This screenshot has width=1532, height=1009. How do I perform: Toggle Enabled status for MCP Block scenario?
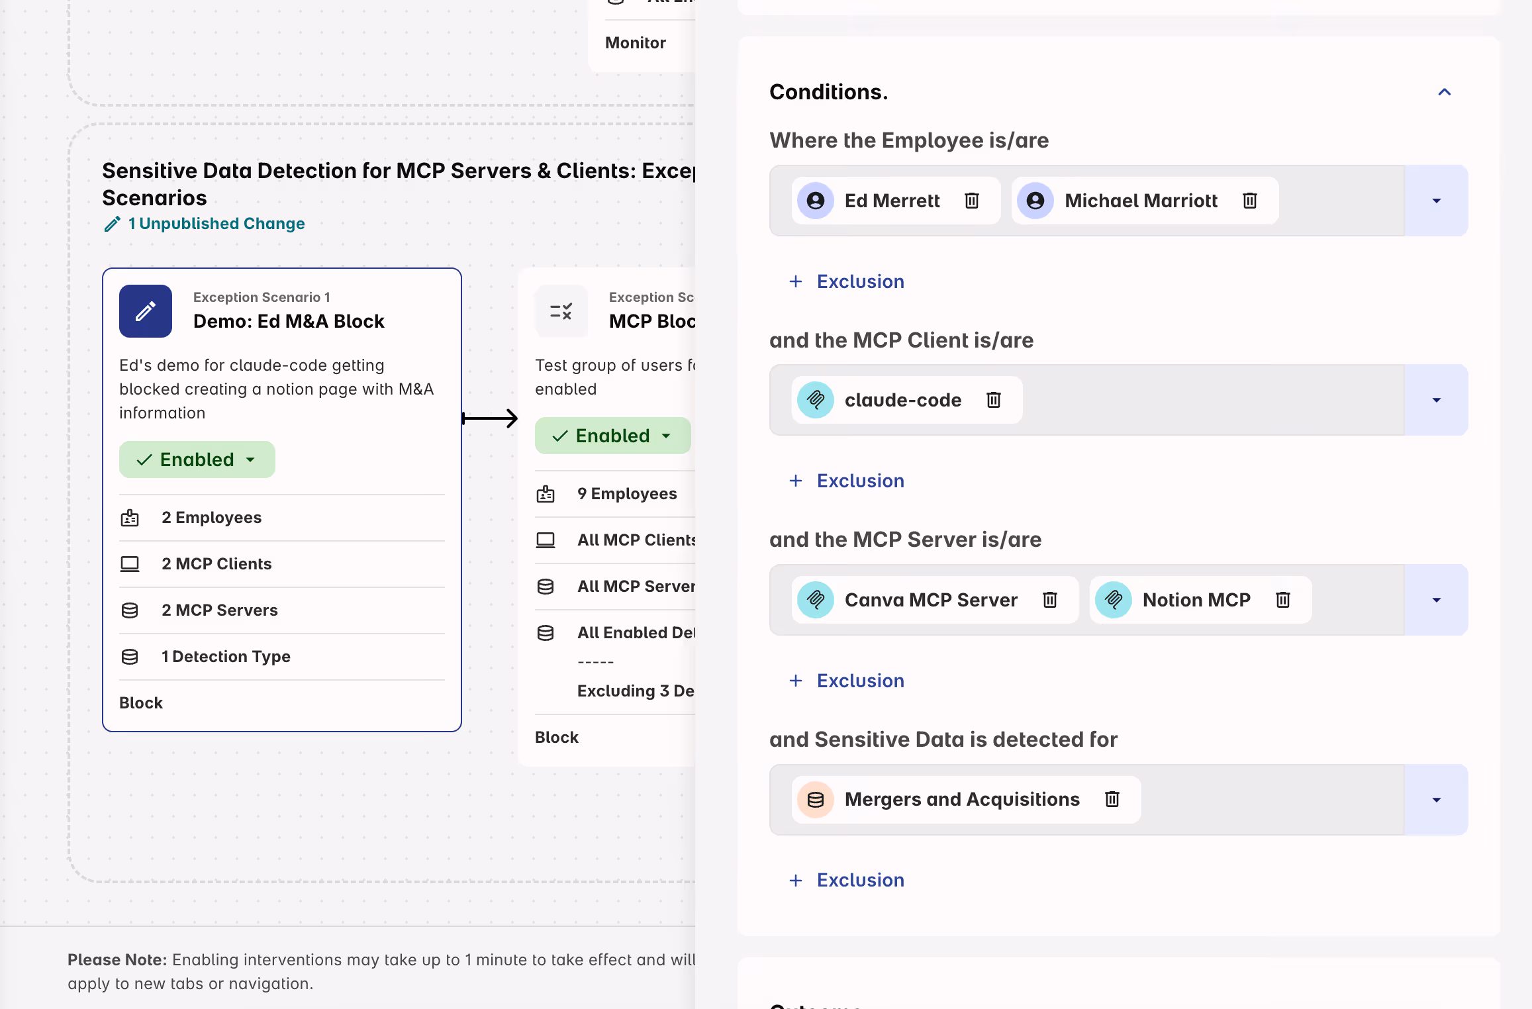[x=612, y=436]
